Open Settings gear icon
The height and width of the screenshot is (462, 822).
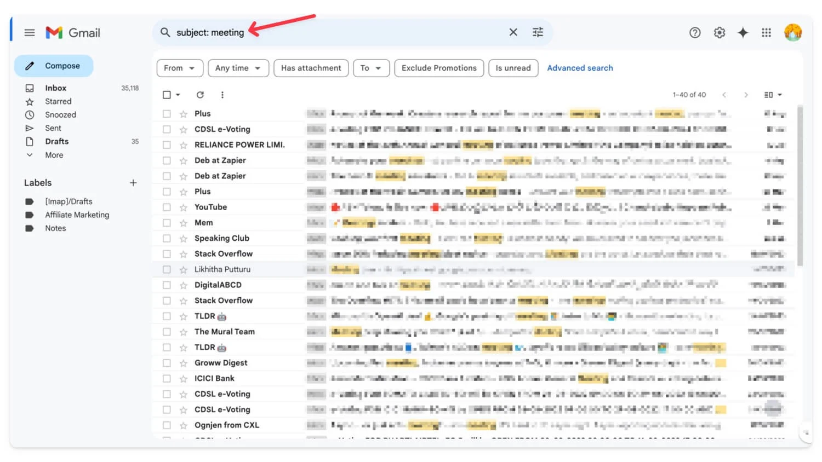coord(719,33)
